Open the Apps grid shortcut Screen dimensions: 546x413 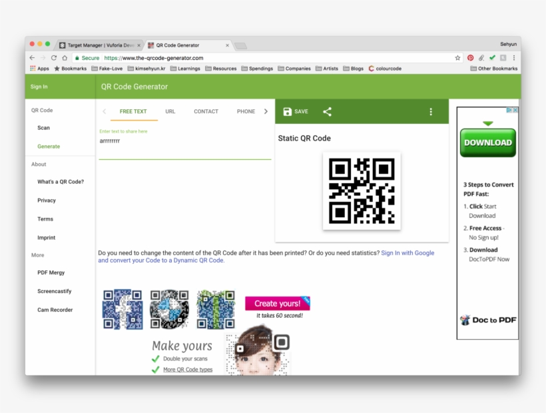(39, 69)
